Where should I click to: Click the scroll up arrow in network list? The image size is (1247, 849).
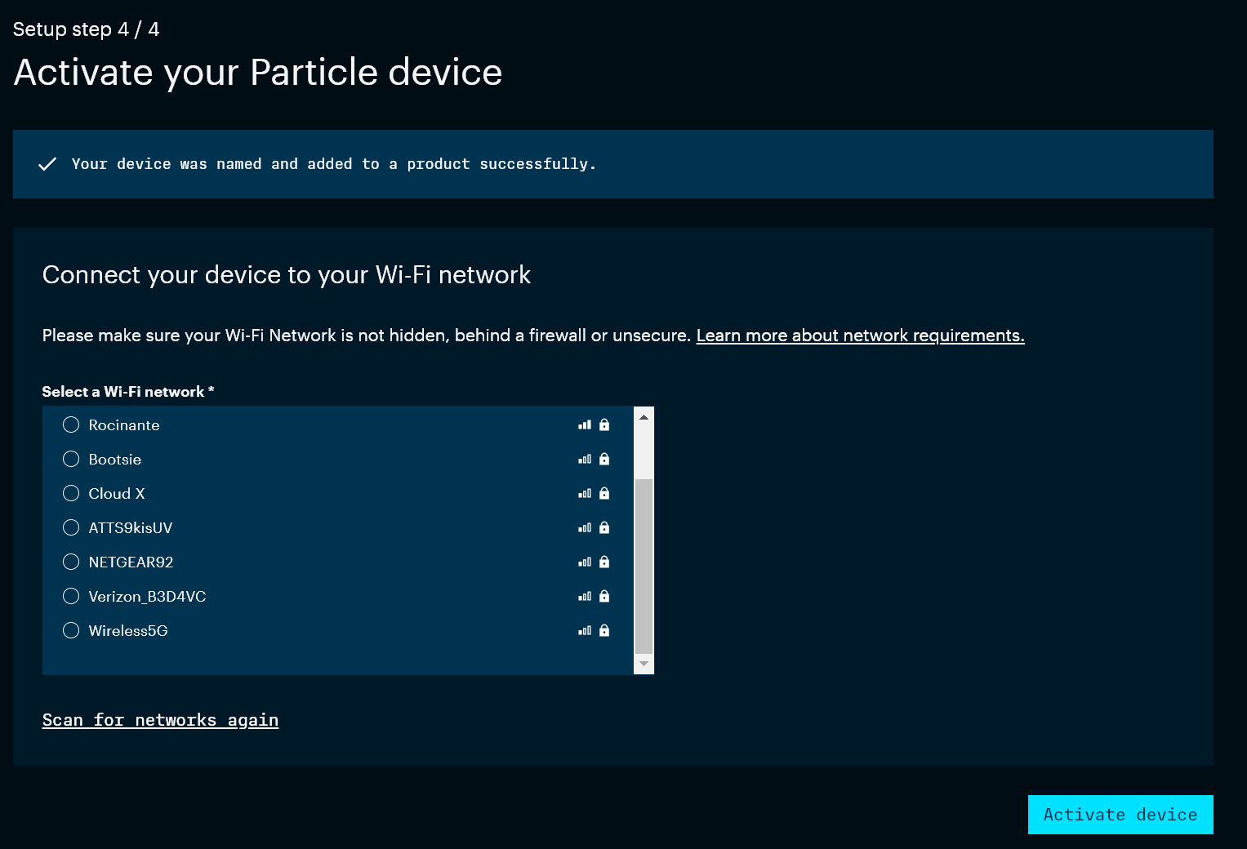644,417
